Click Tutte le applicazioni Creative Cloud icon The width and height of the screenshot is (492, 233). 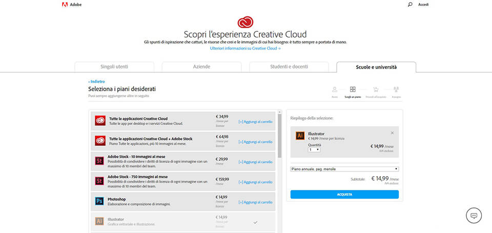tap(100, 121)
